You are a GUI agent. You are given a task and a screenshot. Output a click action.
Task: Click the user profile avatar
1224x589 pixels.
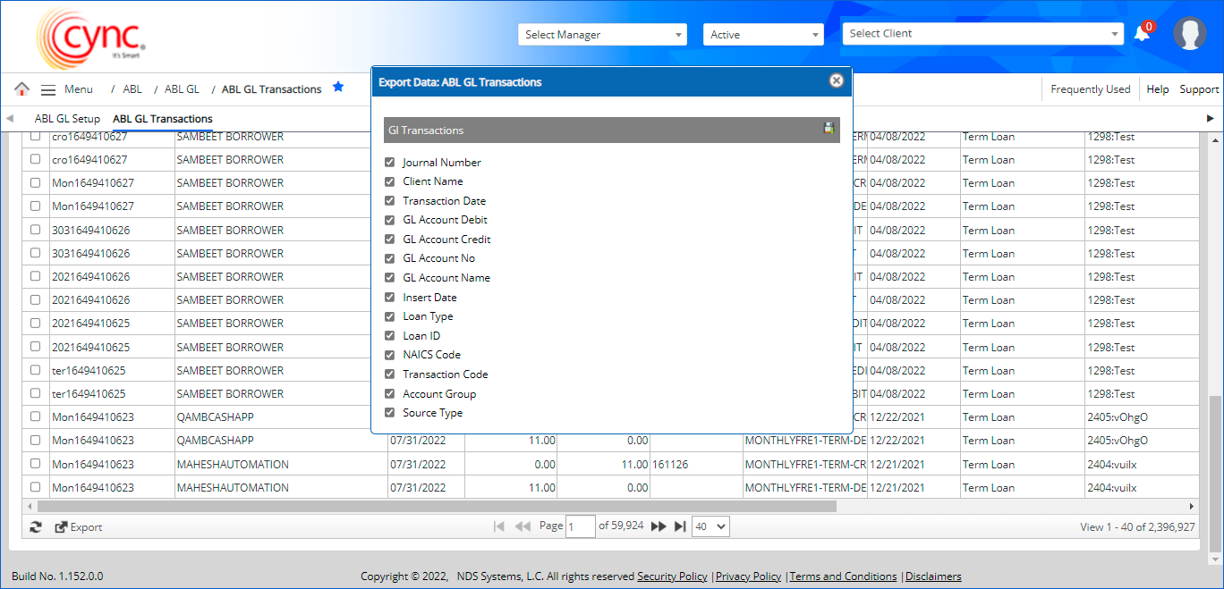point(1189,34)
